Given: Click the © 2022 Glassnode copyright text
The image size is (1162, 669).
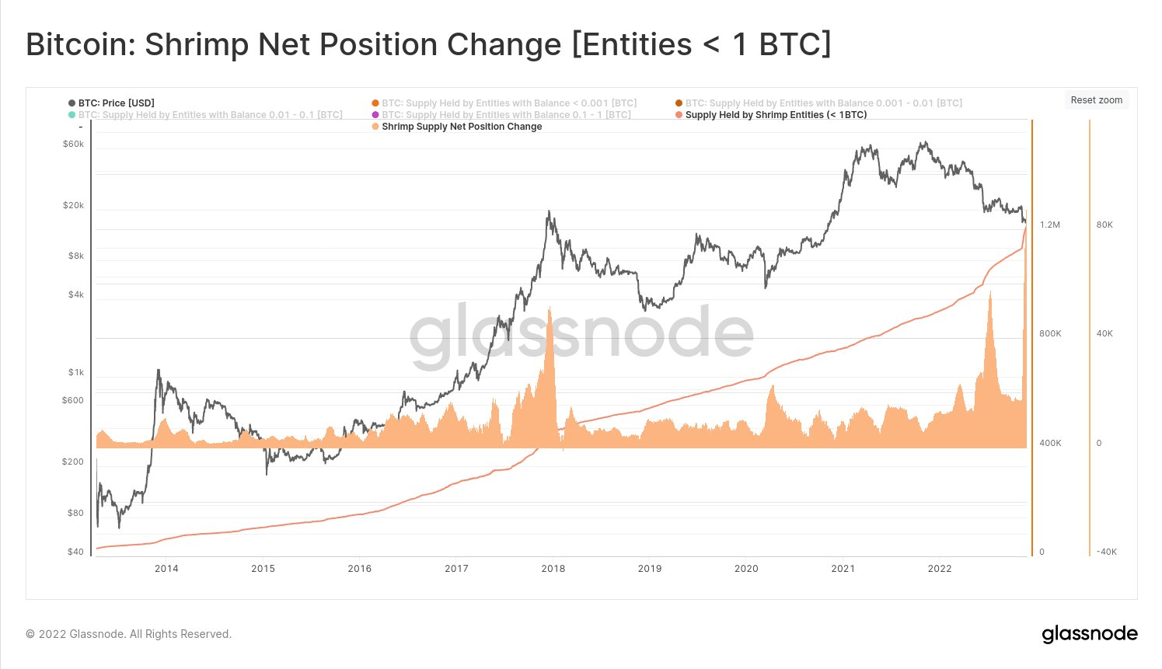Looking at the screenshot, I should [127, 634].
